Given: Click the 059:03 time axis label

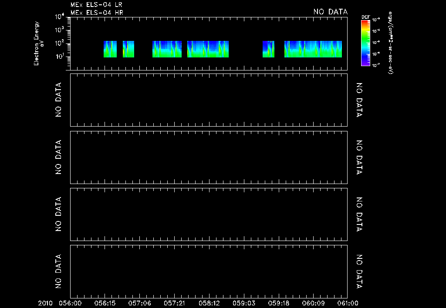Looking at the screenshot, I should (244, 303).
